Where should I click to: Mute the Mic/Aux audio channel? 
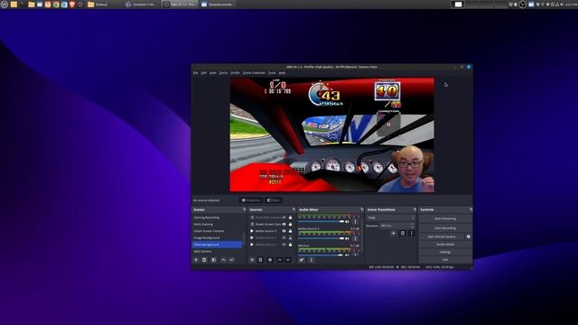pyautogui.click(x=347, y=255)
